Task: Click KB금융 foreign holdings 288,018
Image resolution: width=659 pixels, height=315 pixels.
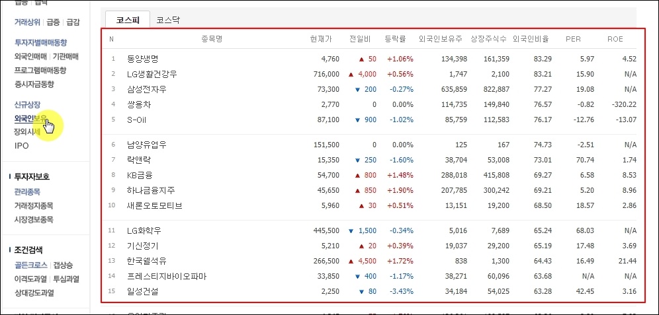Action: [x=455, y=175]
